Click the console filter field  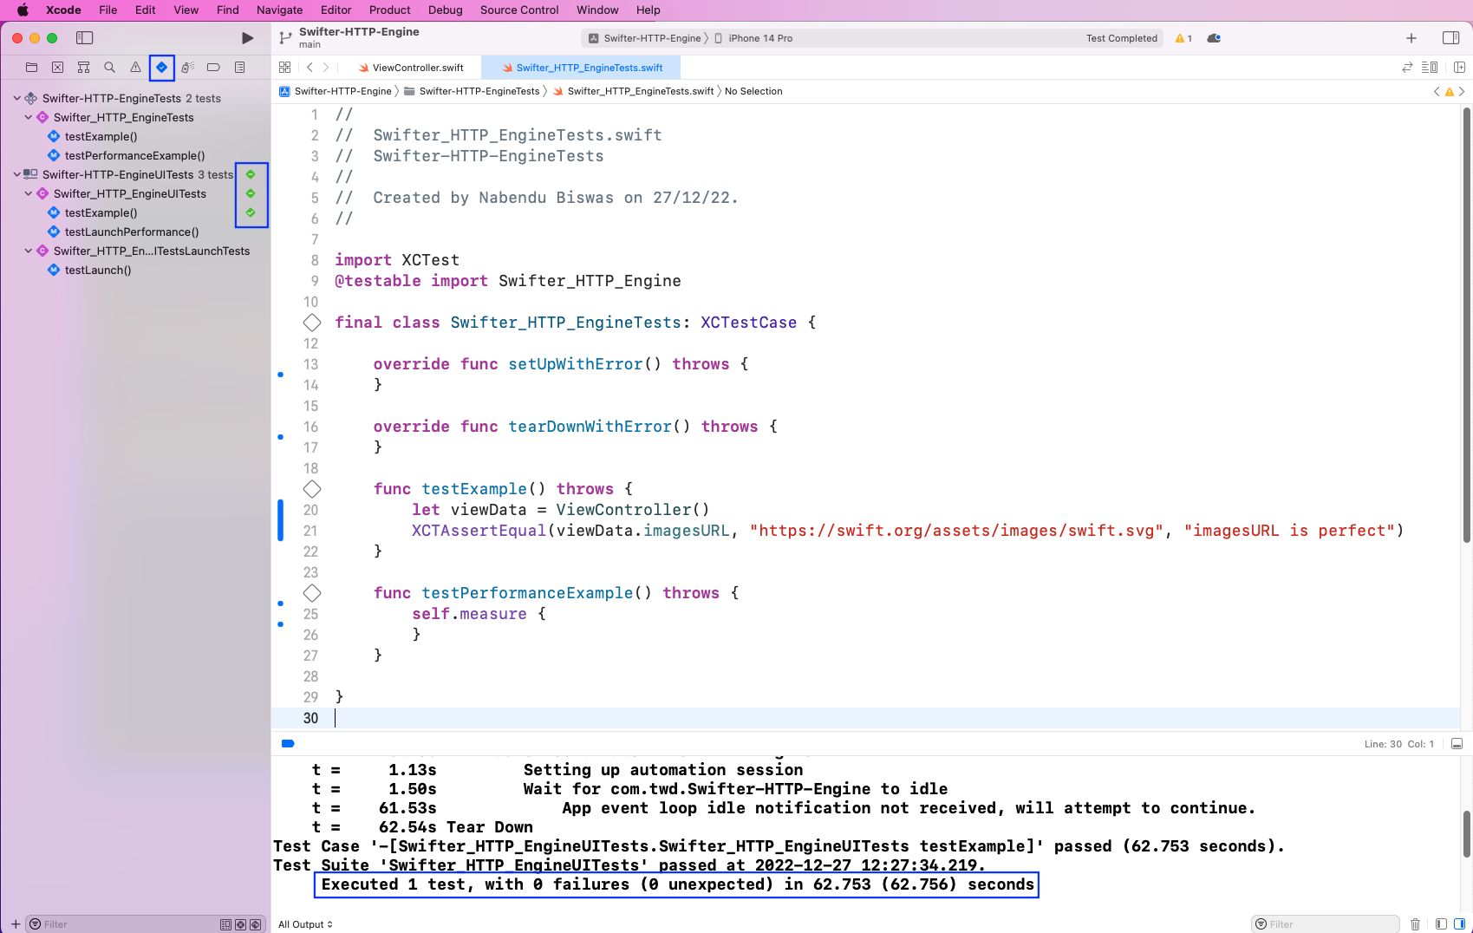tap(1326, 924)
